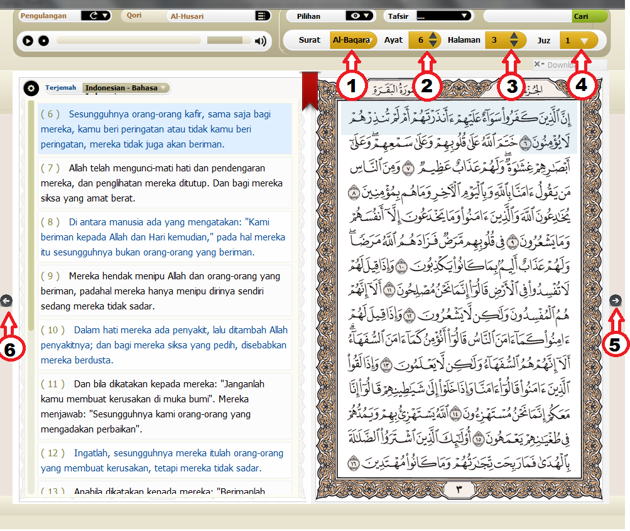Play the Quran recitation audio
The width and height of the screenshot is (630, 531).
[x=28, y=41]
